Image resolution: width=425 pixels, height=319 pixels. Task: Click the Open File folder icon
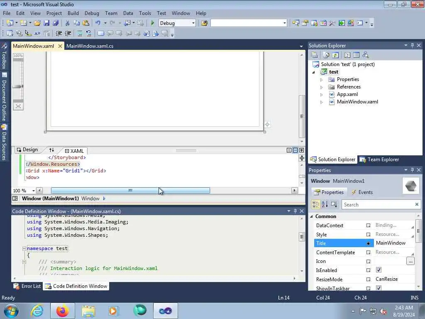(x=37, y=23)
